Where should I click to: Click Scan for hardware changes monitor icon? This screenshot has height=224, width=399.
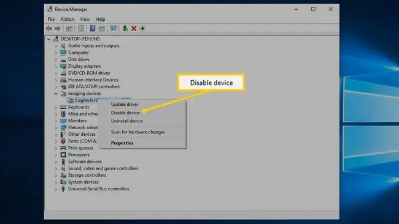[113, 28]
